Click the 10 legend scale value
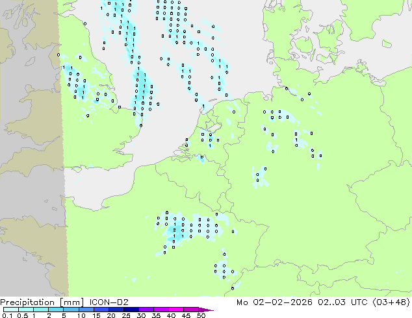Image resolution: width=412 pixels, height=318 pixels. (x=81, y=315)
